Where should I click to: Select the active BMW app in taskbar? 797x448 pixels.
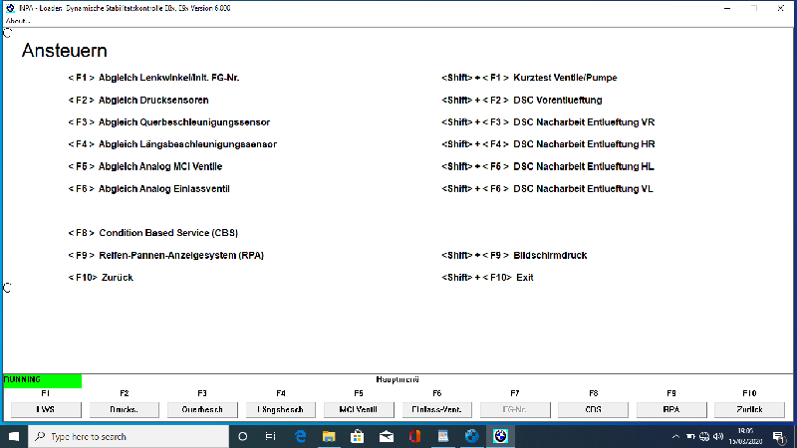[x=501, y=436]
